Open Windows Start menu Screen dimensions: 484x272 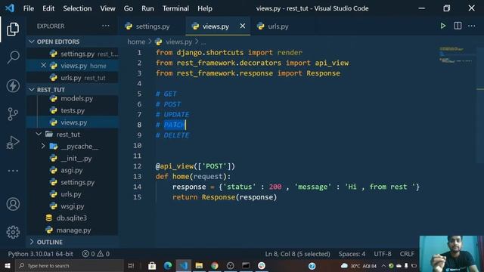(x=7, y=265)
